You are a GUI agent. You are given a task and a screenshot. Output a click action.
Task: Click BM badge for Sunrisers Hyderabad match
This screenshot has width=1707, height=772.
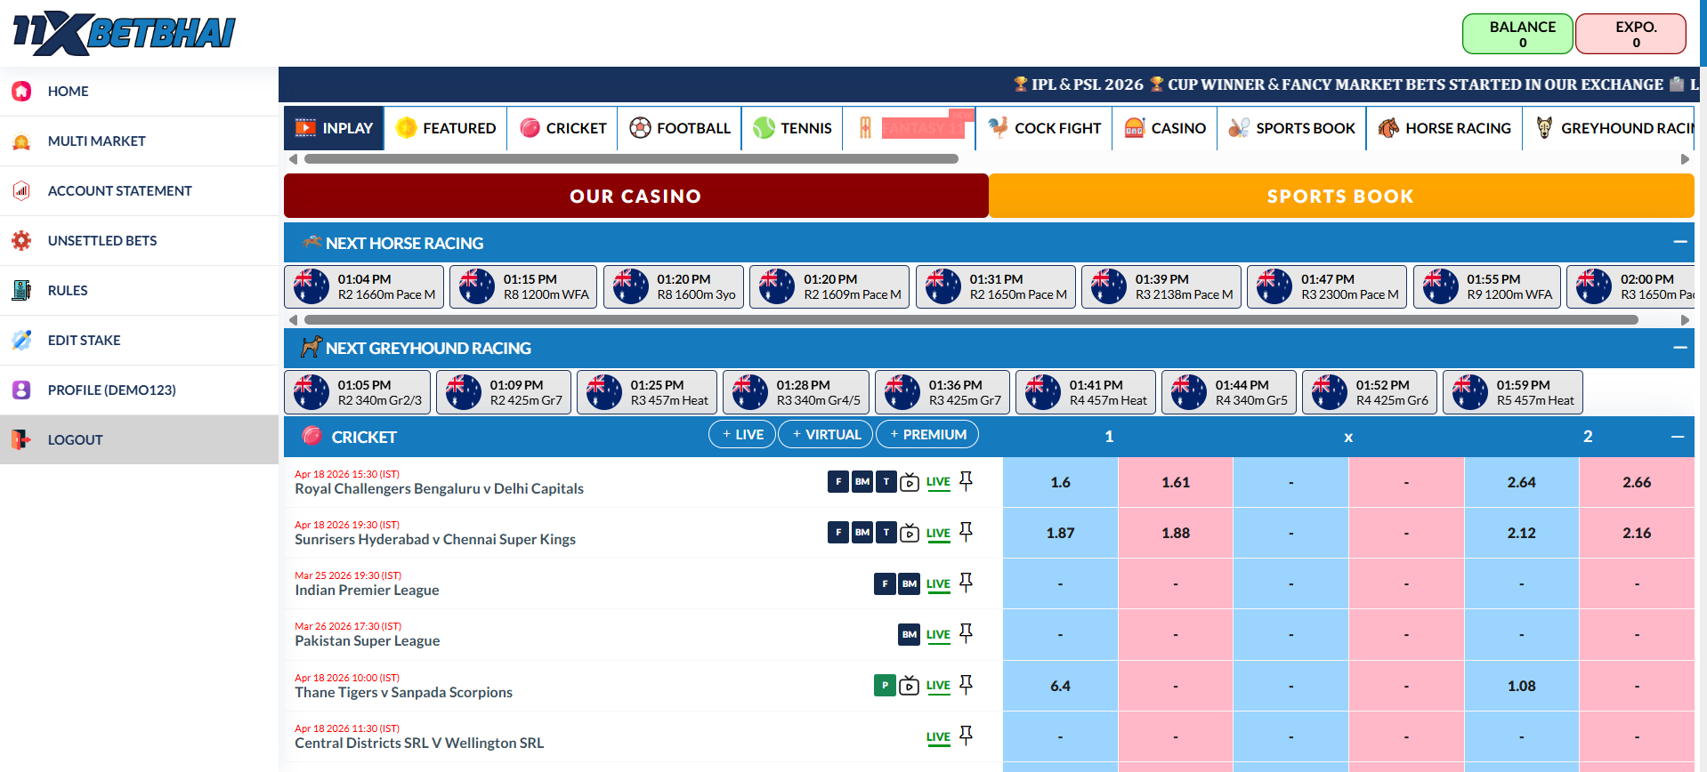pyautogui.click(x=862, y=533)
